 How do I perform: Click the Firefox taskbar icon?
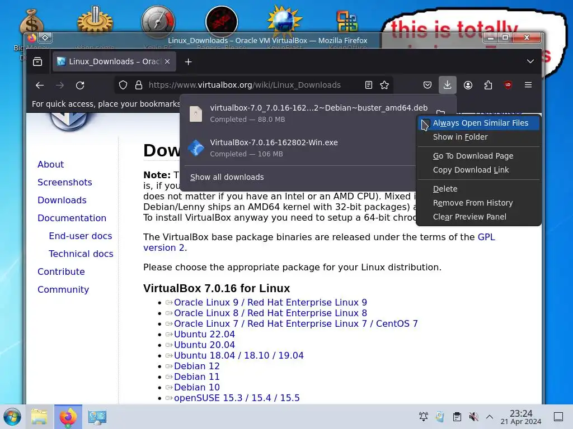[x=68, y=417]
